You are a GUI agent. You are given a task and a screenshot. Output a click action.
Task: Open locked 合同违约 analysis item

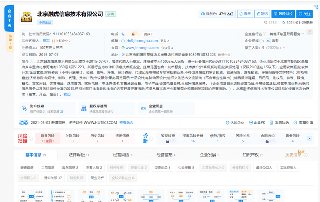[268, 138]
